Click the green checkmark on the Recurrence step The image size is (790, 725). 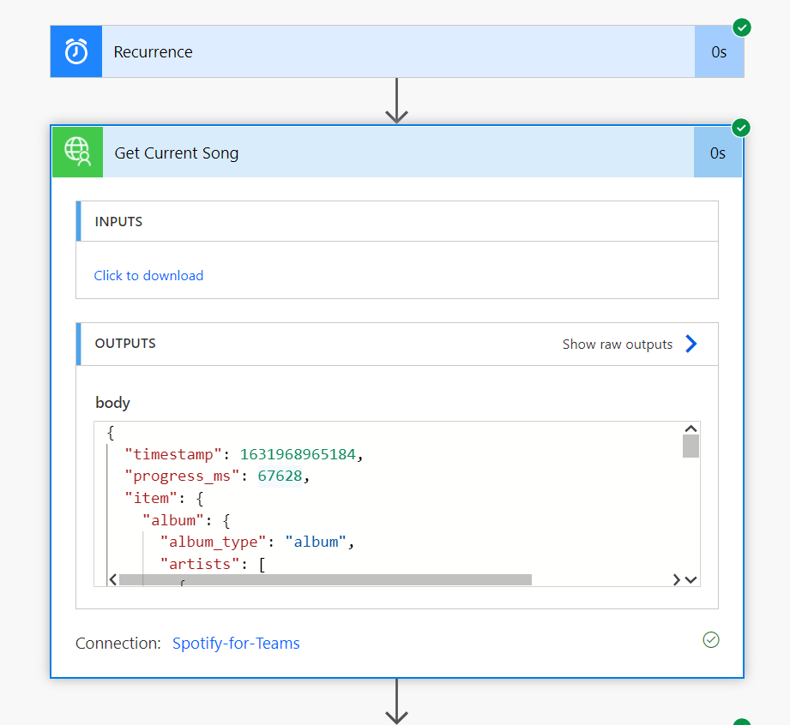(x=742, y=27)
